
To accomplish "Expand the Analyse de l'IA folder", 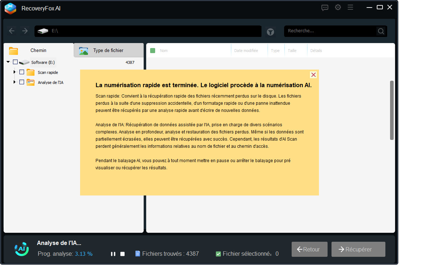I will click(x=15, y=82).
